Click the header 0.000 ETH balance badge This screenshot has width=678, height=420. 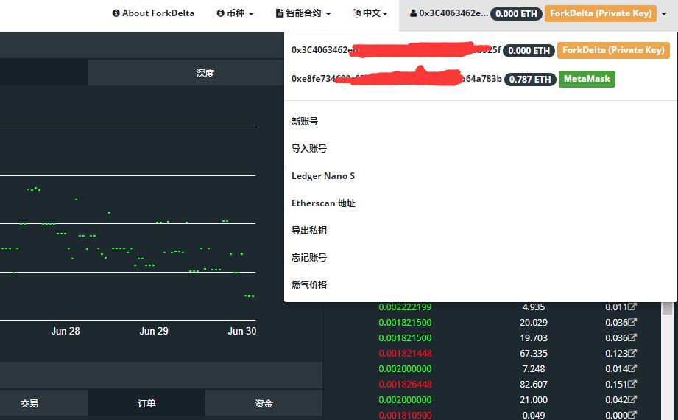coord(516,14)
